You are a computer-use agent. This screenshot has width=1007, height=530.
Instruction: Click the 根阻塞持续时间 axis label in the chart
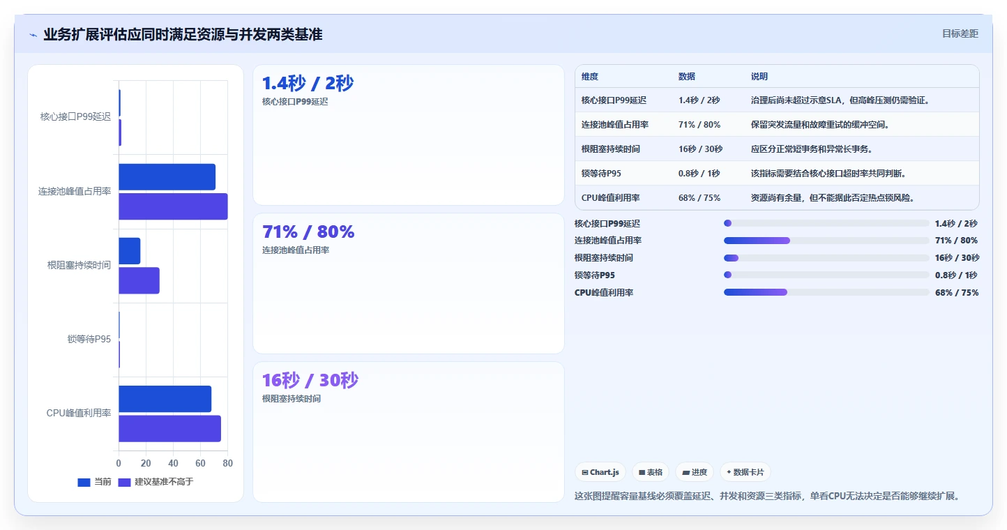click(79, 265)
